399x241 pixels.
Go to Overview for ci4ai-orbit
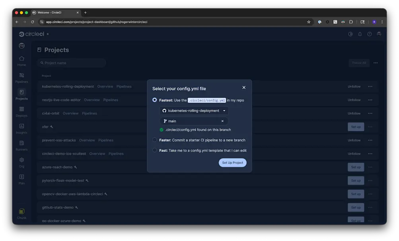click(71, 113)
